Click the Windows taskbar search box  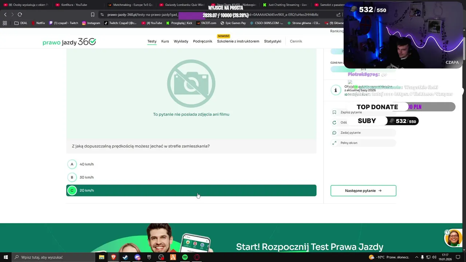[x=53, y=257]
